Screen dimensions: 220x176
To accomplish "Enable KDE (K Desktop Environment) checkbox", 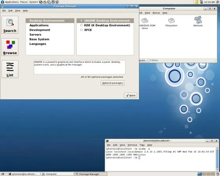I will click(x=81, y=25).
